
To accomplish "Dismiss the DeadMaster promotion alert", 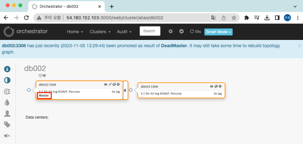I will pyautogui.click(x=299, y=46).
